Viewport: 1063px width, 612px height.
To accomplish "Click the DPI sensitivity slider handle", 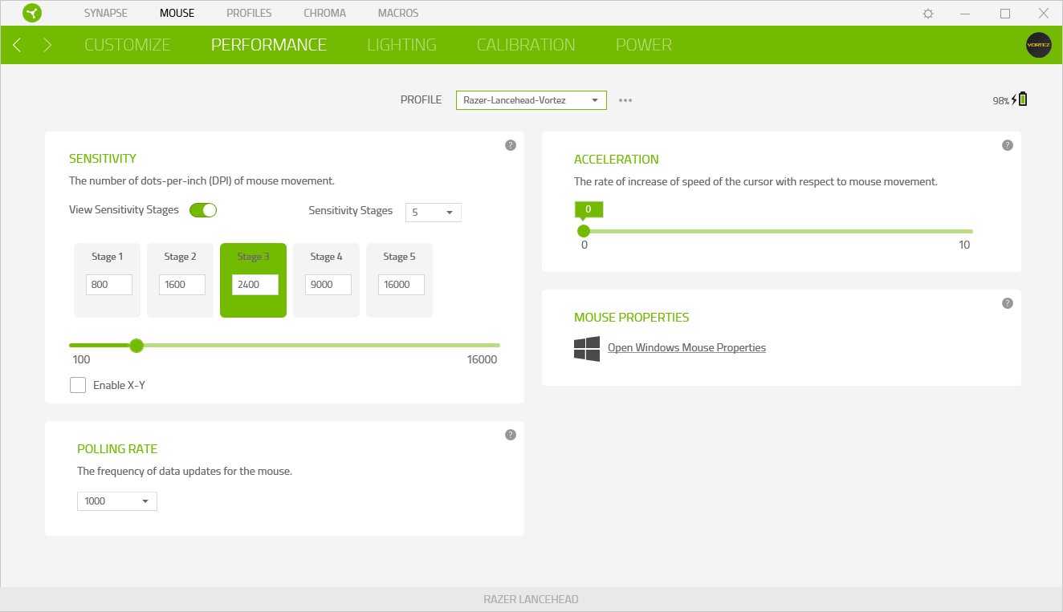I will pos(136,346).
